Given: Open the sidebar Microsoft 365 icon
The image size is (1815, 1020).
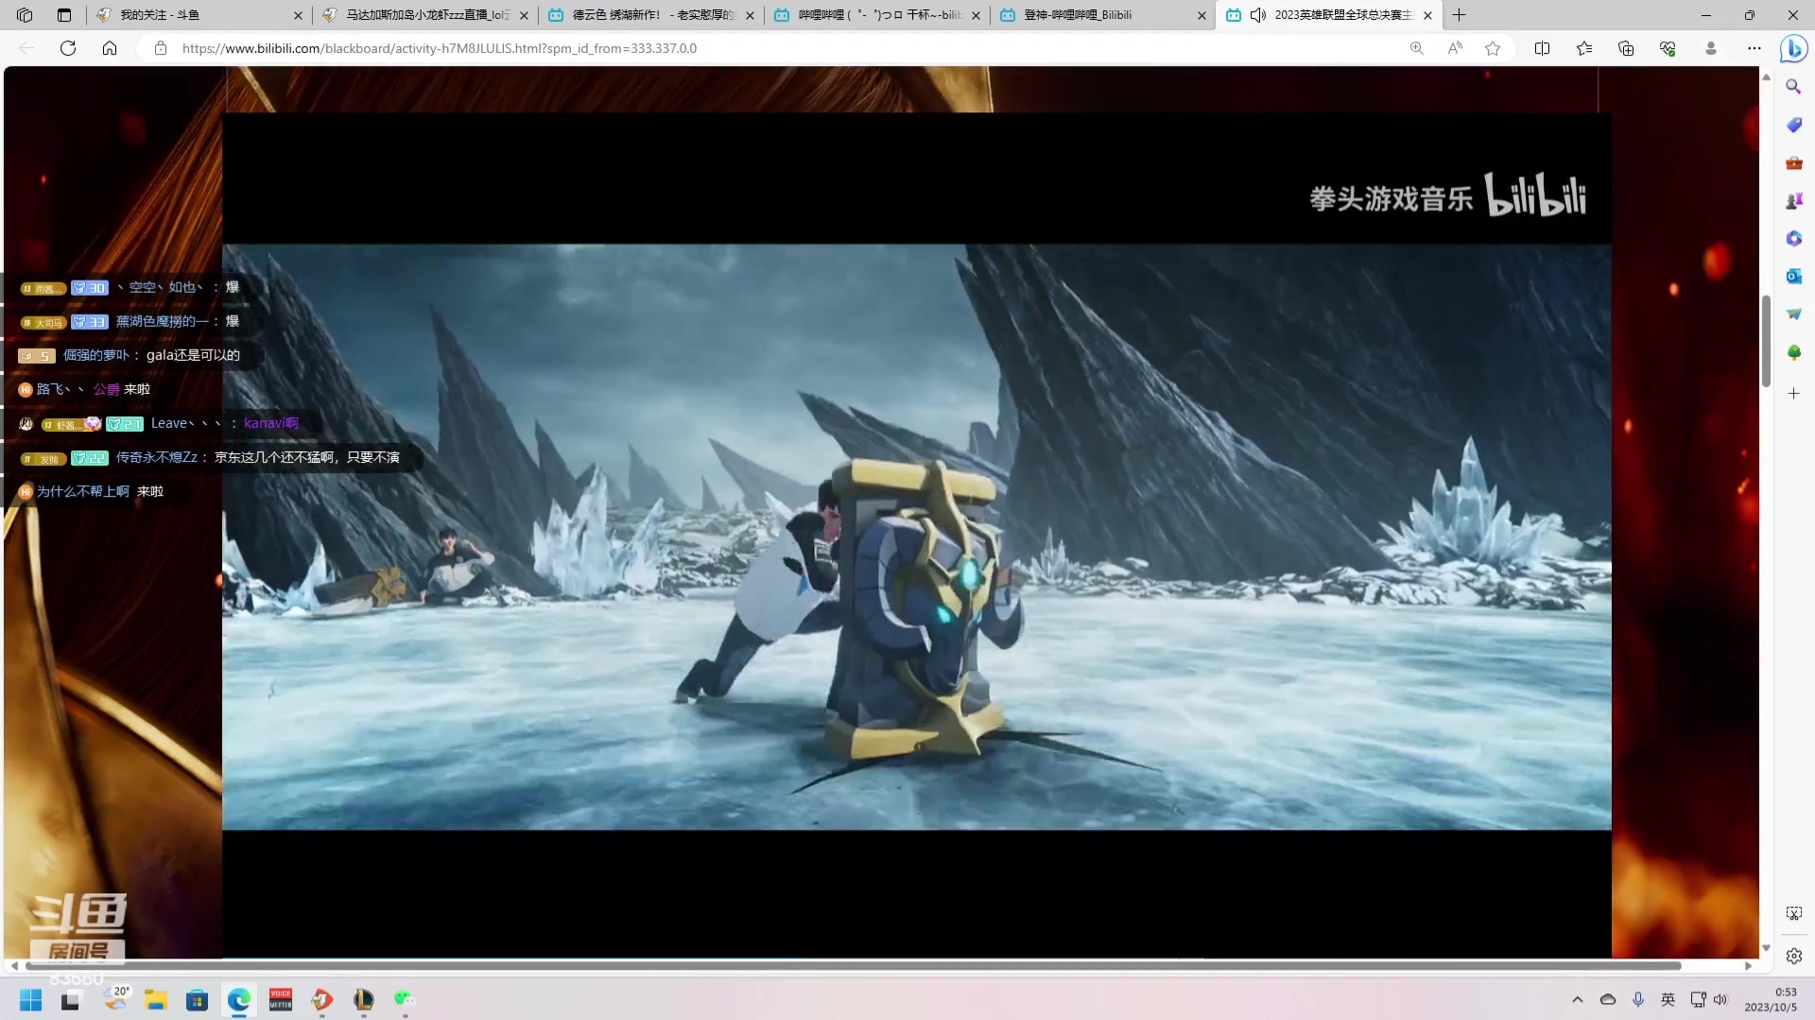Looking at the screenshot, I should (x=1793, y=238).
